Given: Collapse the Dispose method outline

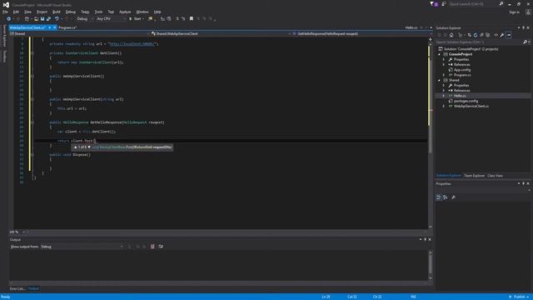Looking at the screenshot, I should [32, 155].
